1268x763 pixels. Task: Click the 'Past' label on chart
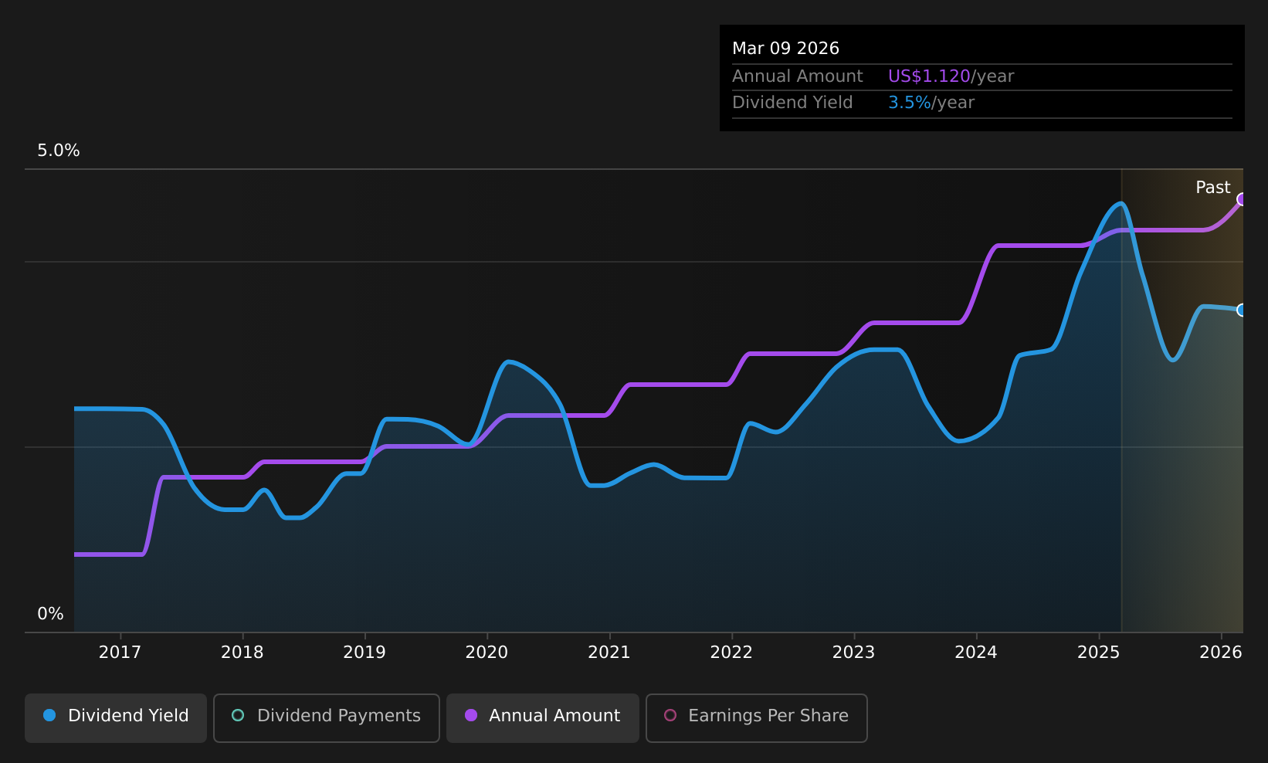[x=1213, y=188]
